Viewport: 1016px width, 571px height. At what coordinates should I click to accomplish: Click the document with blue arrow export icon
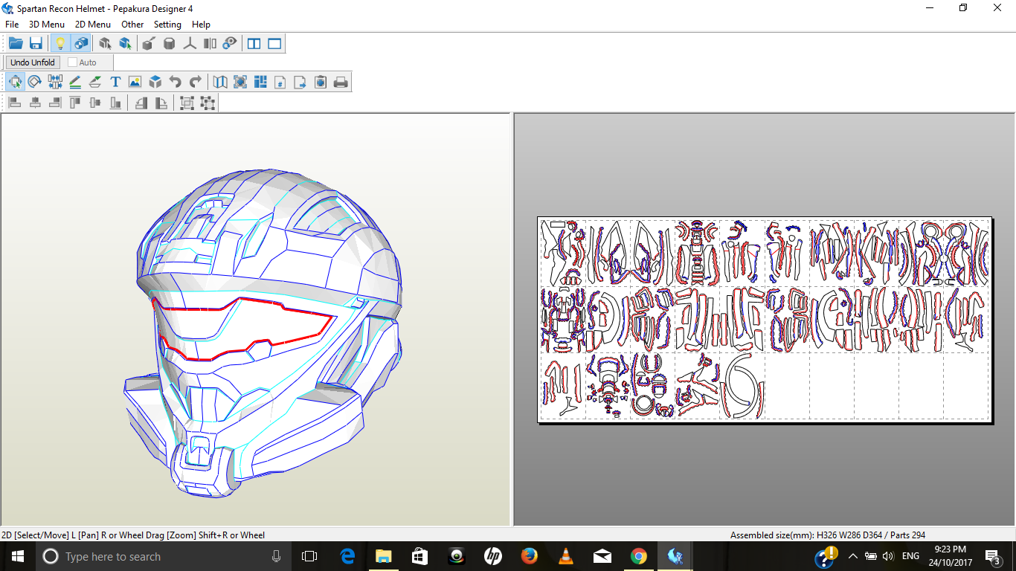point(300,82)
